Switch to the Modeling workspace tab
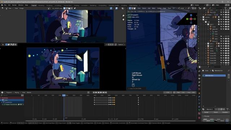Viewport: 231px width, 130px height. pyautogui.click(x=41, y=5)
